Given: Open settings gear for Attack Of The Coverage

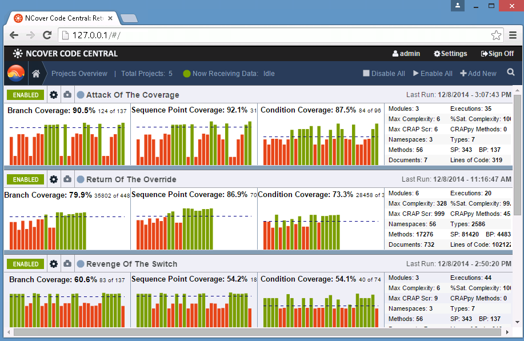Looking at the screenshot, I should pyautogui.click(x=54, y=95).
